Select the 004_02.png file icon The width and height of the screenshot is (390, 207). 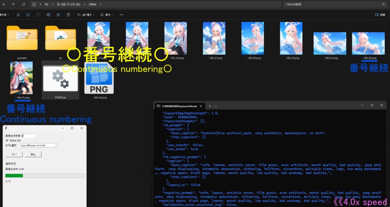point(99,78)
